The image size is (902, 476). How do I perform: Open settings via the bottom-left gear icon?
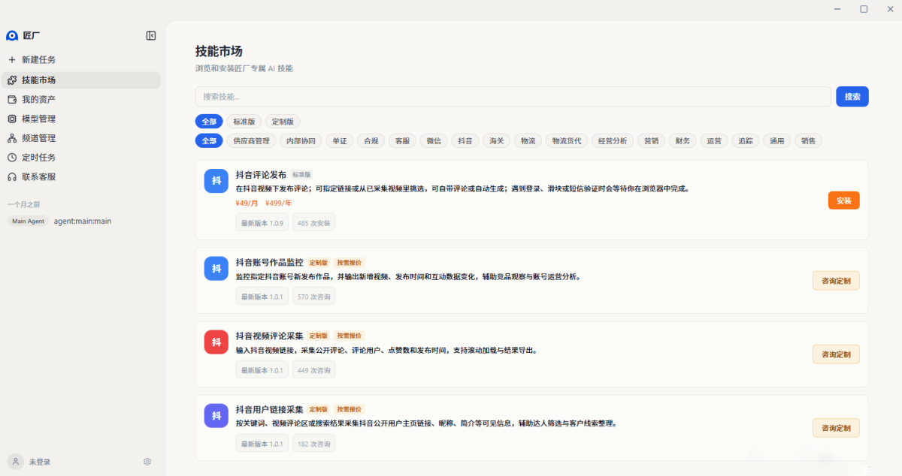coord(147,462)
